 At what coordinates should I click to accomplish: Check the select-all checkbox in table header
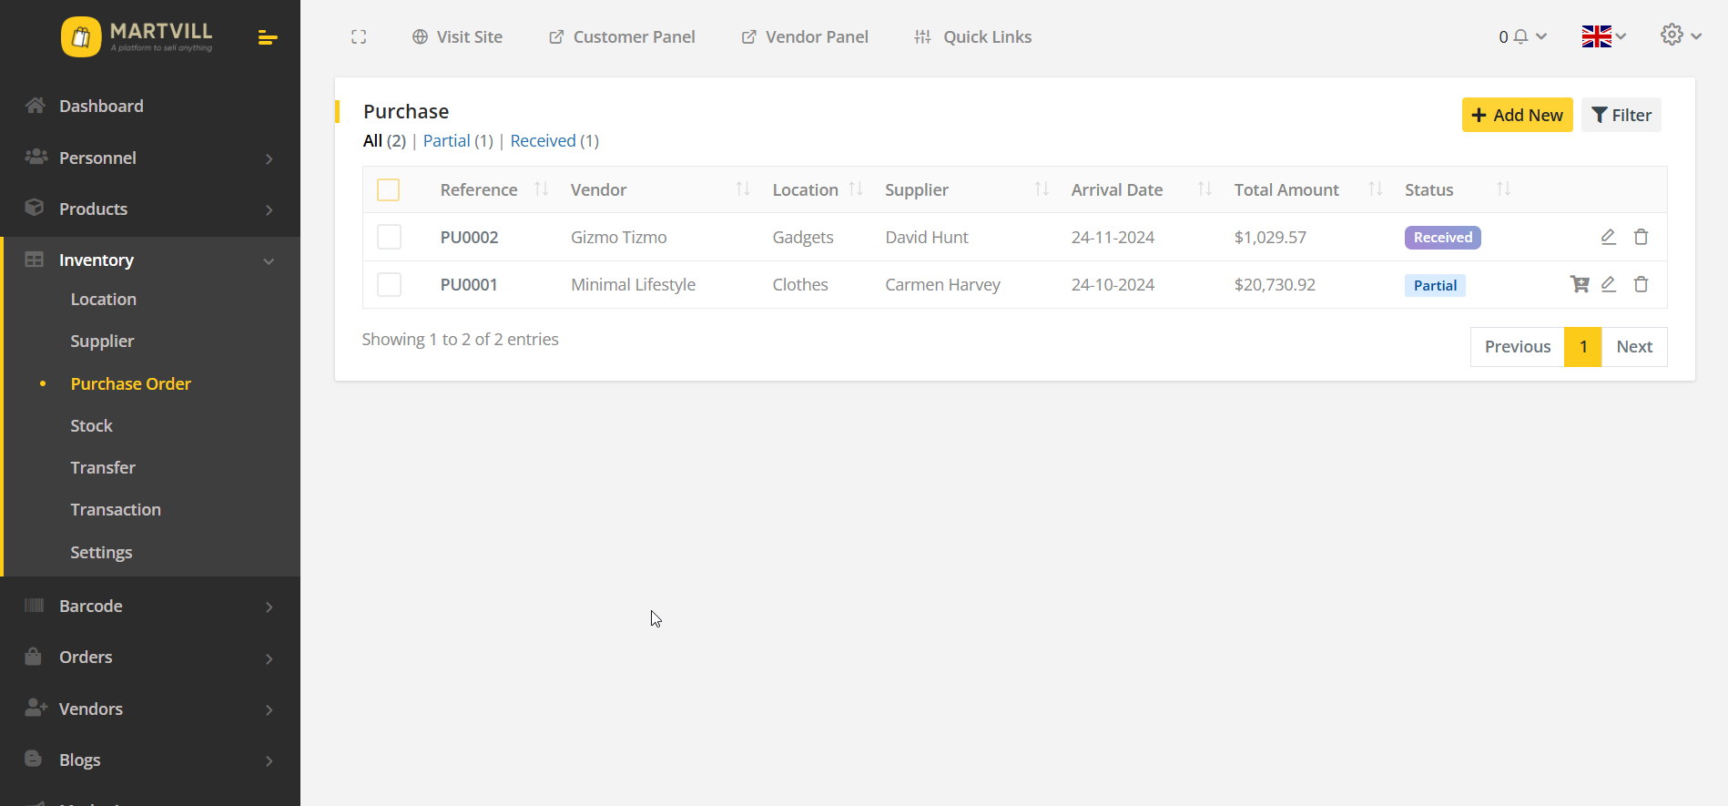(389, 189)
